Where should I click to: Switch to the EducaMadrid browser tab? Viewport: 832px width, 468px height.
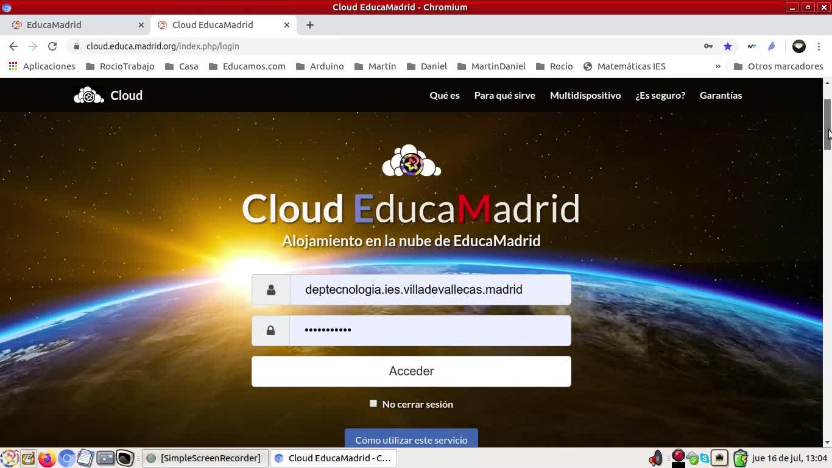pos(76,25)
